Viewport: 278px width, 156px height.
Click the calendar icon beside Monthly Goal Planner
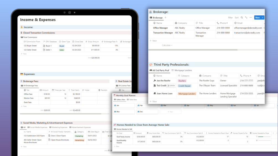[115, 95]
